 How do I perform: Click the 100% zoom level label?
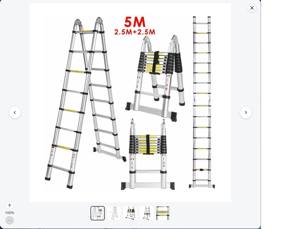(x=9, y=213)
